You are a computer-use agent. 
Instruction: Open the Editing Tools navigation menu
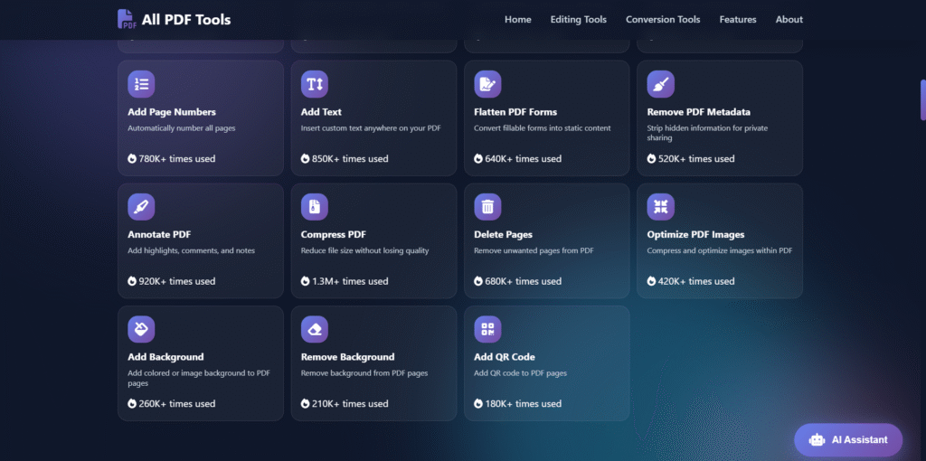tap(578, 19)
